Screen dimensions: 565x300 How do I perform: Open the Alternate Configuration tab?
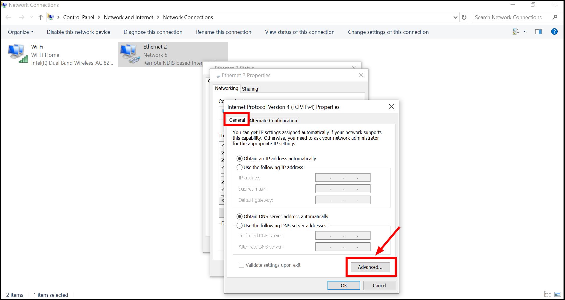(x=273, y=121)
